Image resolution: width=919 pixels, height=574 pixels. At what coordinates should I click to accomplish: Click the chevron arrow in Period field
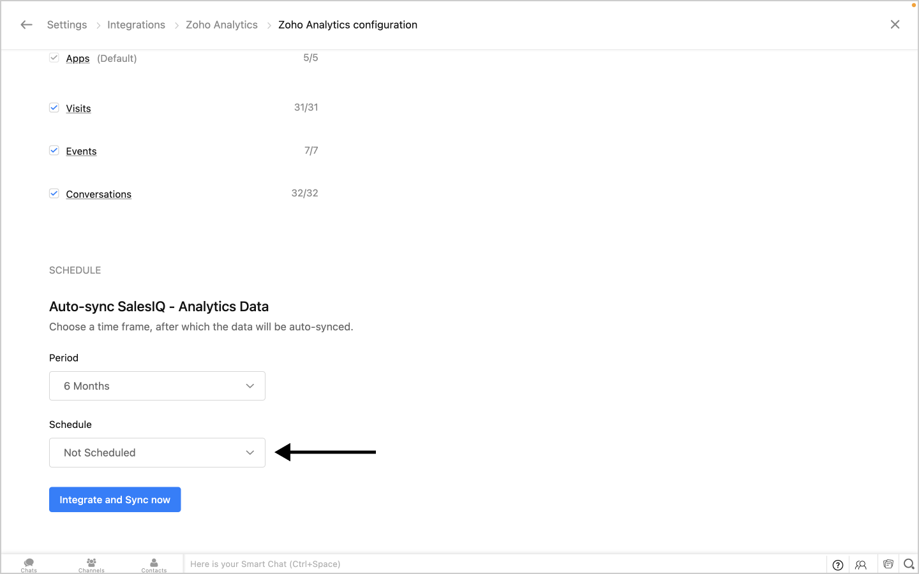250,386
